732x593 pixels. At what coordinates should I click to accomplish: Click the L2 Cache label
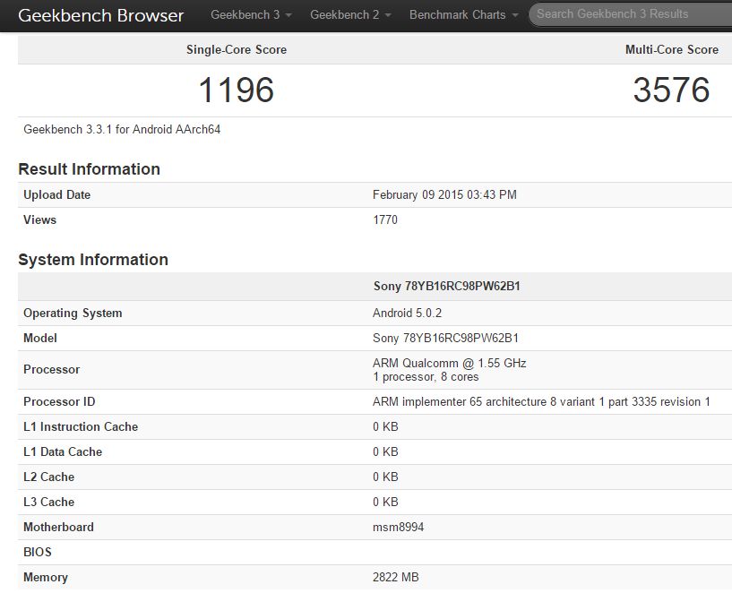[x=49, y=477]
